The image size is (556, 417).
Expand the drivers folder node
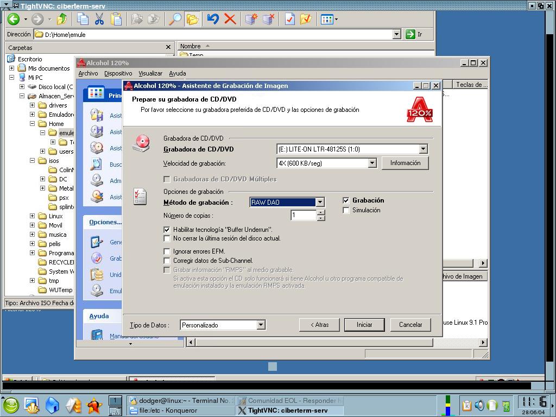coord(32,105)
